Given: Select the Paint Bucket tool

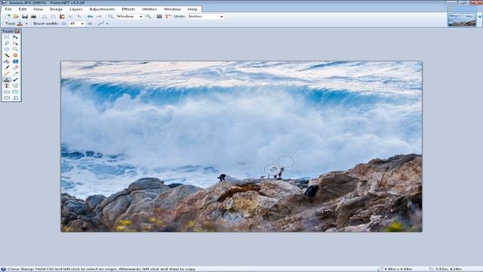Looking at the screenshot, I should click(x=7, y=61).
